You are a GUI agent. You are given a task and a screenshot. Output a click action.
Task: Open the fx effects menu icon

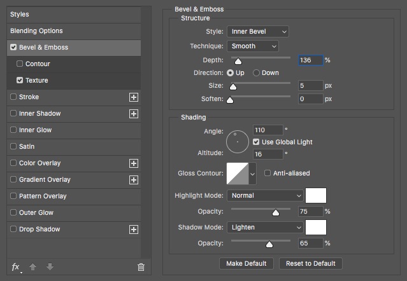(x=16, y=267)
